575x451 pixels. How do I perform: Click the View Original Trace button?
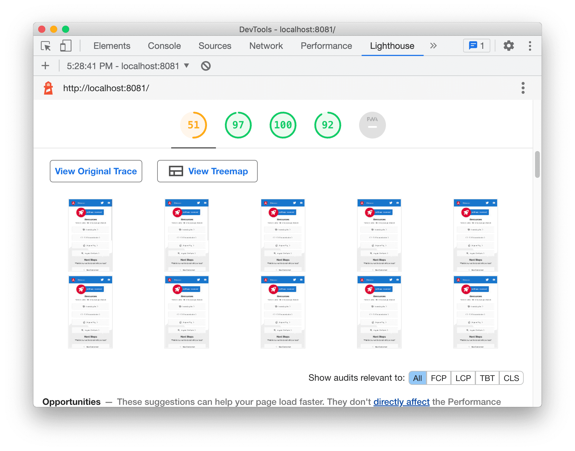[96, 171]
